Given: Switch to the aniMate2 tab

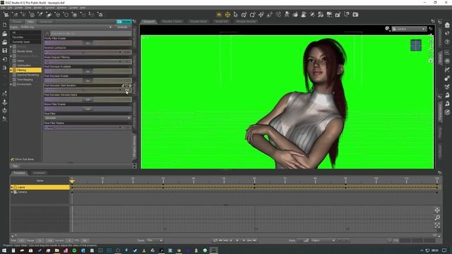Looking at the screenshot, I should point(40,173).
